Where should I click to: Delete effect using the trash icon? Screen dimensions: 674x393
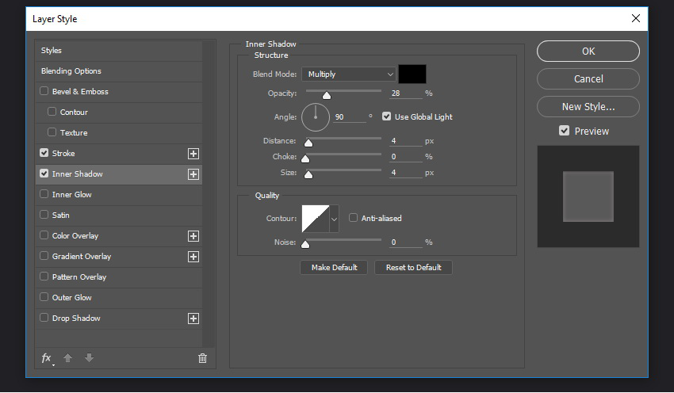coord(202,358)
